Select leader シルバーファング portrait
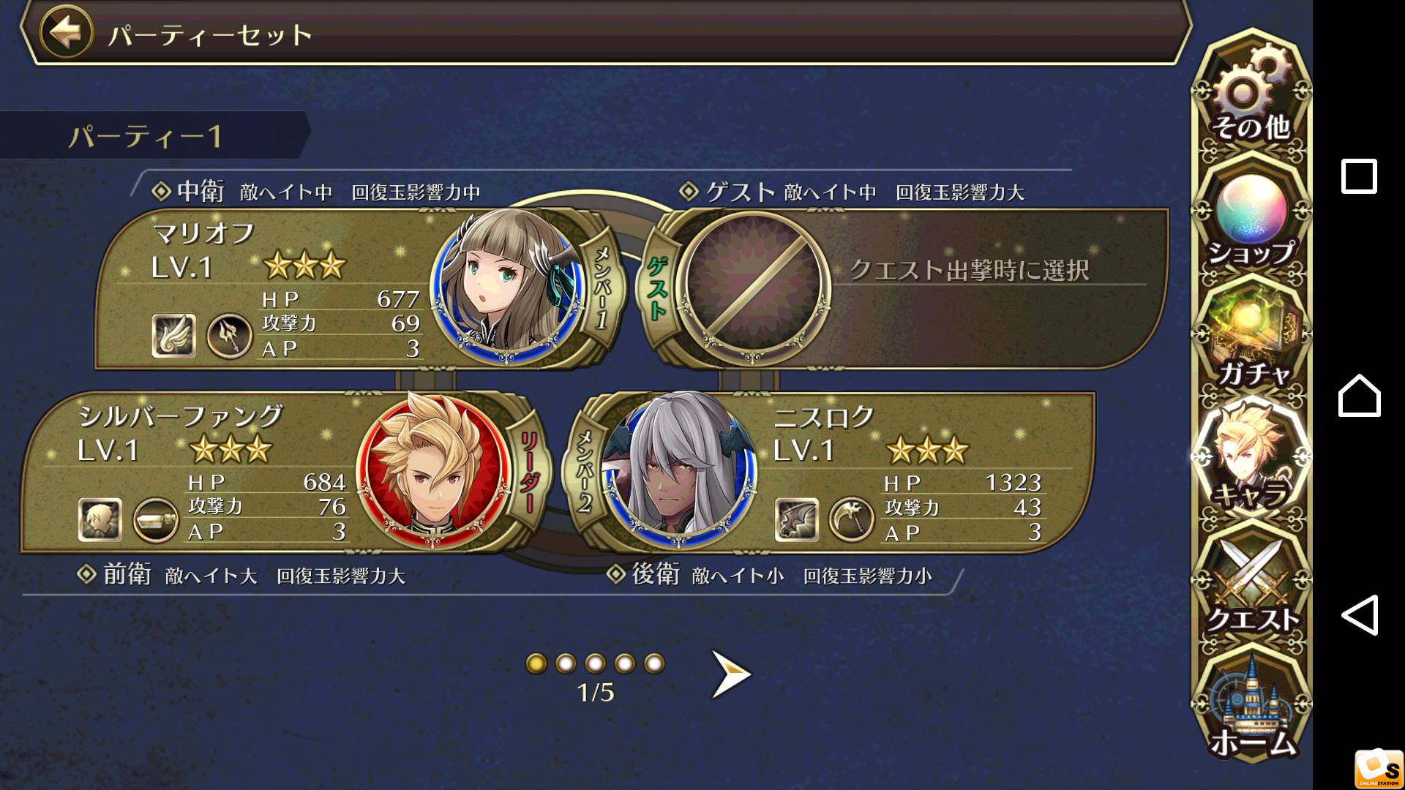The image size is (1405, 790). [433, 470]
